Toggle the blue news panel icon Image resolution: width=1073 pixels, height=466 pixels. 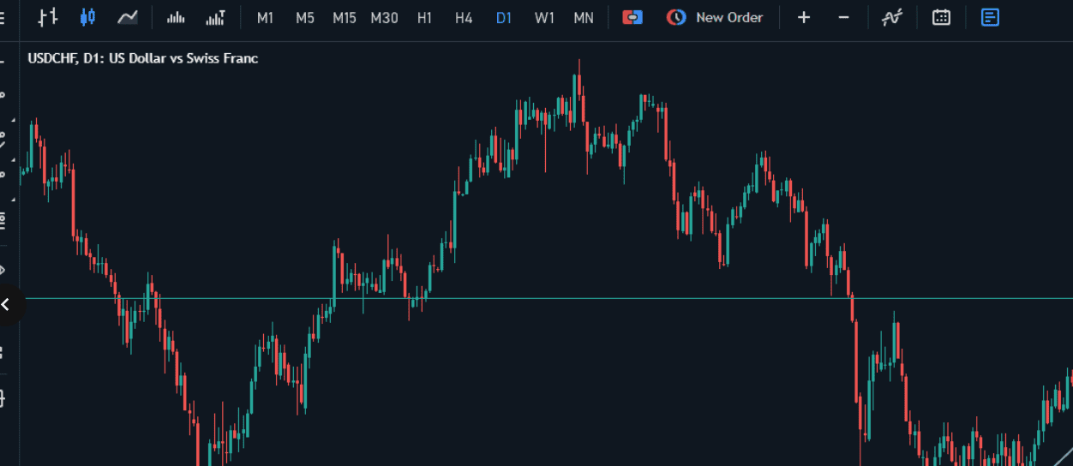click(x=990, y=17)
